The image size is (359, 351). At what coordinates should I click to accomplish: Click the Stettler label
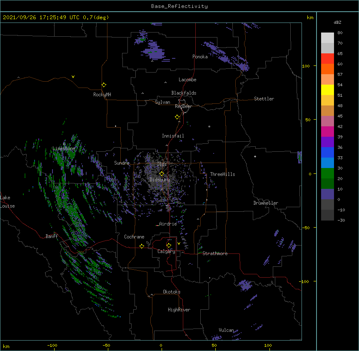[x=264, y=99]
